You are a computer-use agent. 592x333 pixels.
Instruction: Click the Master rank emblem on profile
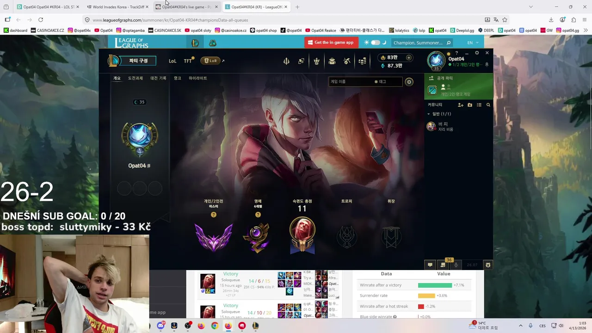click(213, 237)
